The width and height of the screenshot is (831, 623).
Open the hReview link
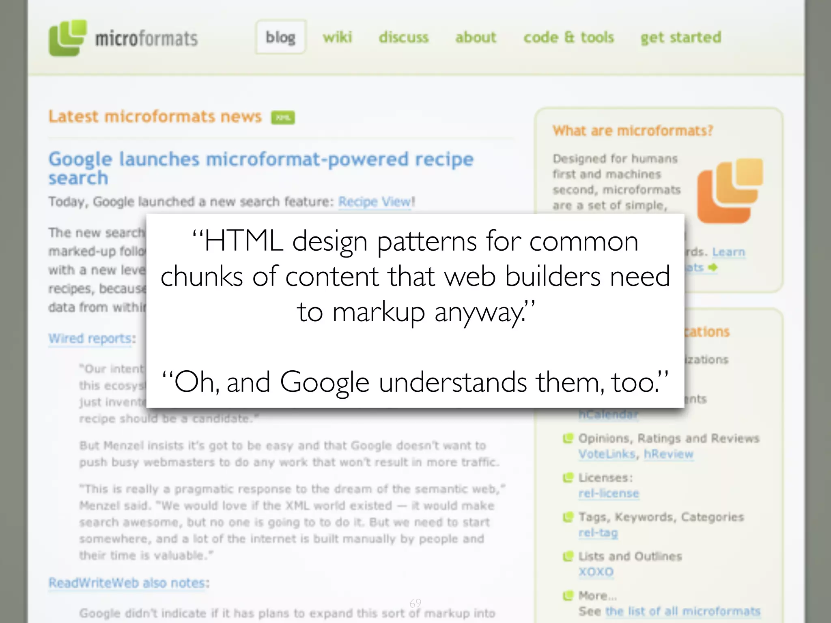[669, 454]
